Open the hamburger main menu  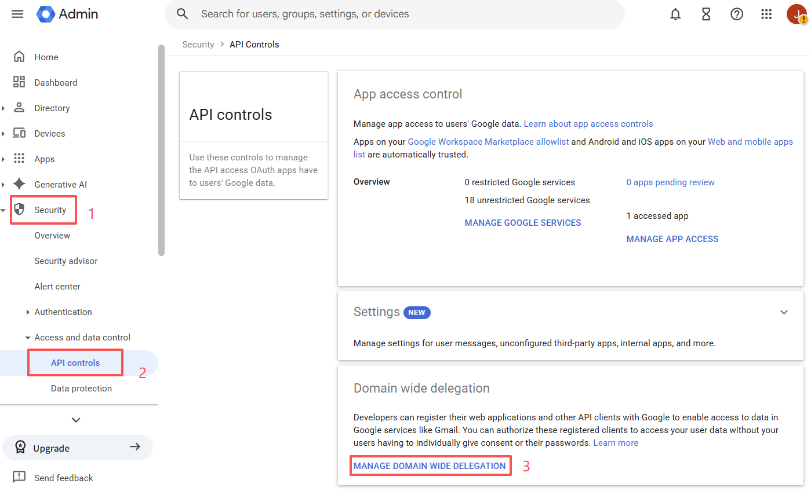pos(18,14)
